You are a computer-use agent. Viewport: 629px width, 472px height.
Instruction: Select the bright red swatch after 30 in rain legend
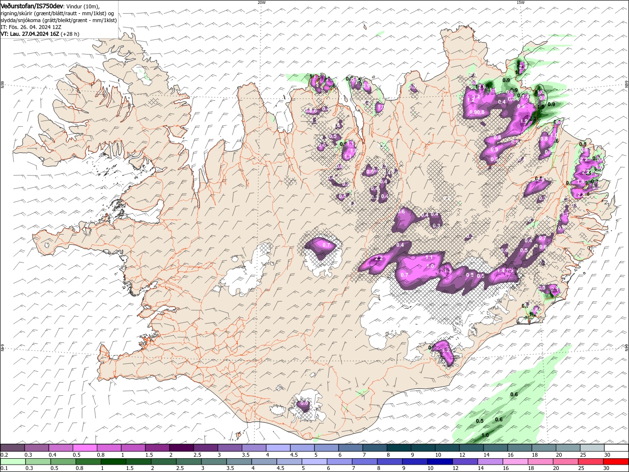(616, 462)
